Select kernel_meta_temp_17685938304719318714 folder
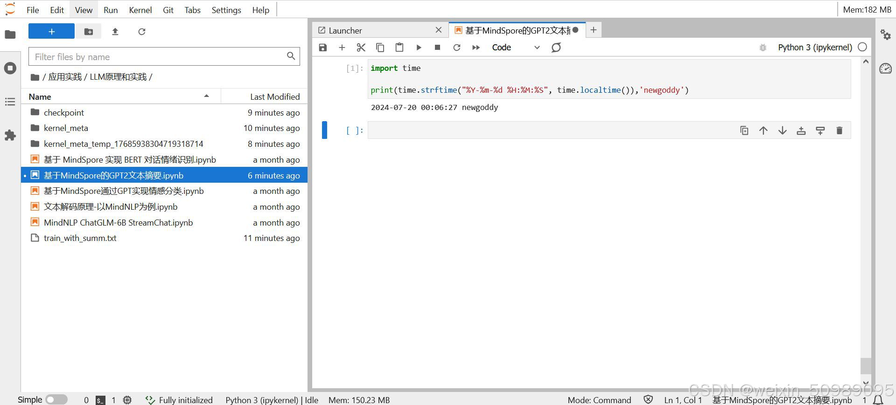Screen dimensions: 896x405 tap(164, 144)
